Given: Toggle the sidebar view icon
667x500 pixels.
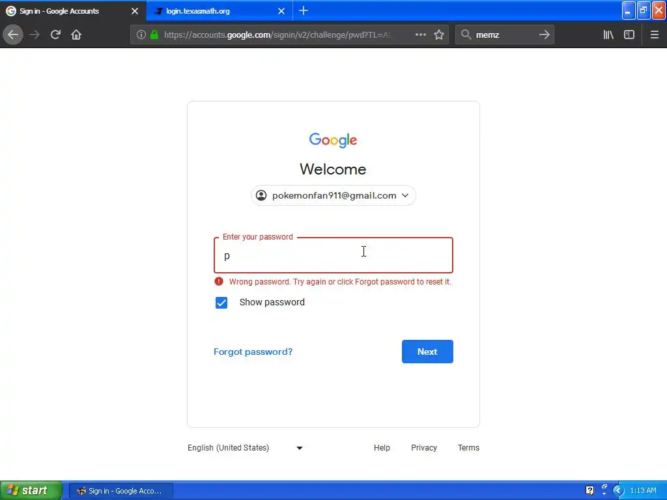Looking at the screenshot, I should [x=629, y=35].
